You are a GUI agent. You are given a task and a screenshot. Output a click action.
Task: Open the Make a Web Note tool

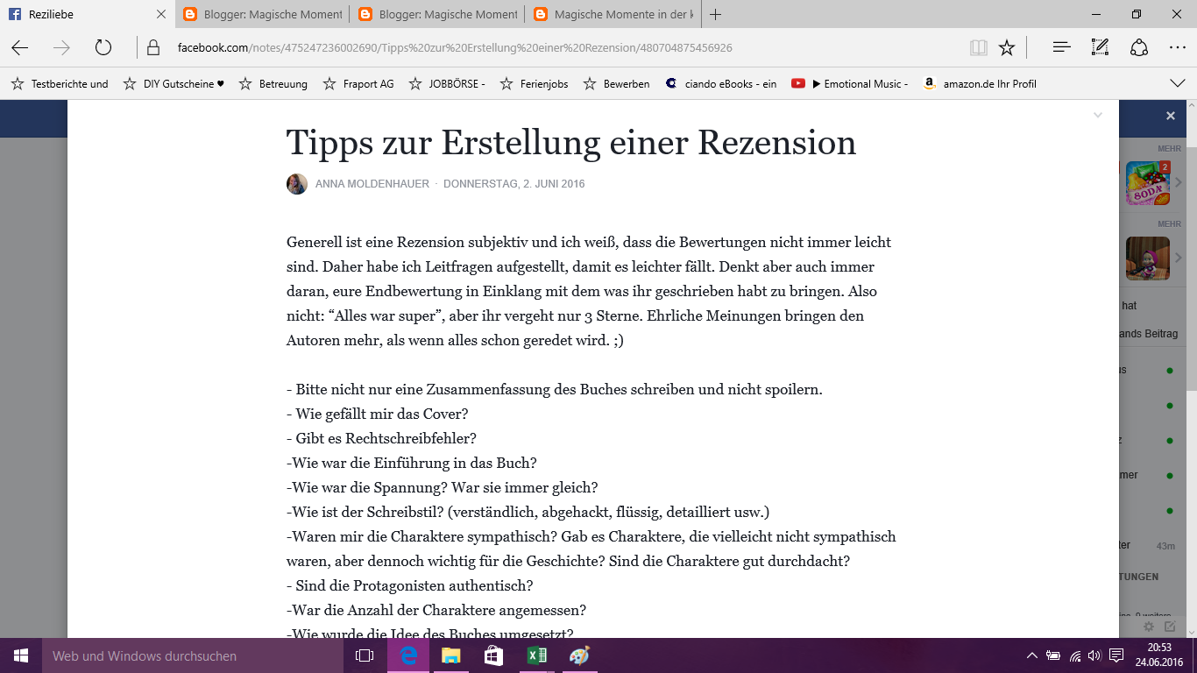1101,48
